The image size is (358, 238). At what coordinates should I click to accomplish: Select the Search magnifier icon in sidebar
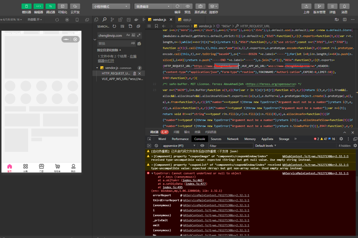104,19
